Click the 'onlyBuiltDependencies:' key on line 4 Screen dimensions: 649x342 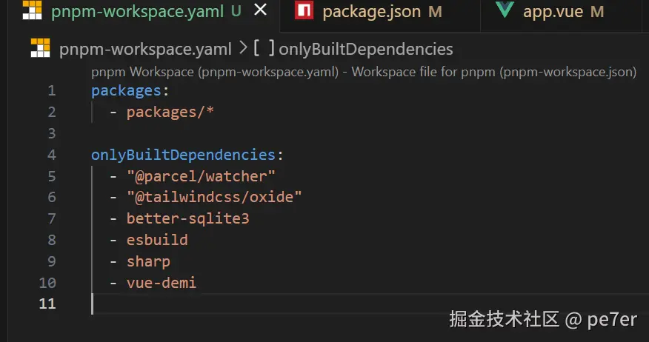tap(187, 155)
